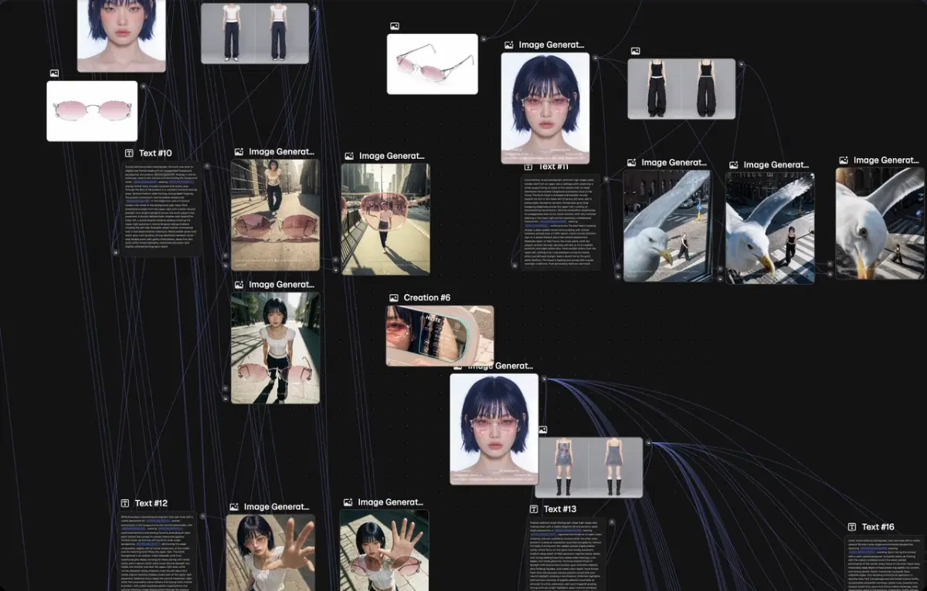
Task: Open the Creation #6 image thumbnail
Action: pyautogui.click(x=440, y=336)
